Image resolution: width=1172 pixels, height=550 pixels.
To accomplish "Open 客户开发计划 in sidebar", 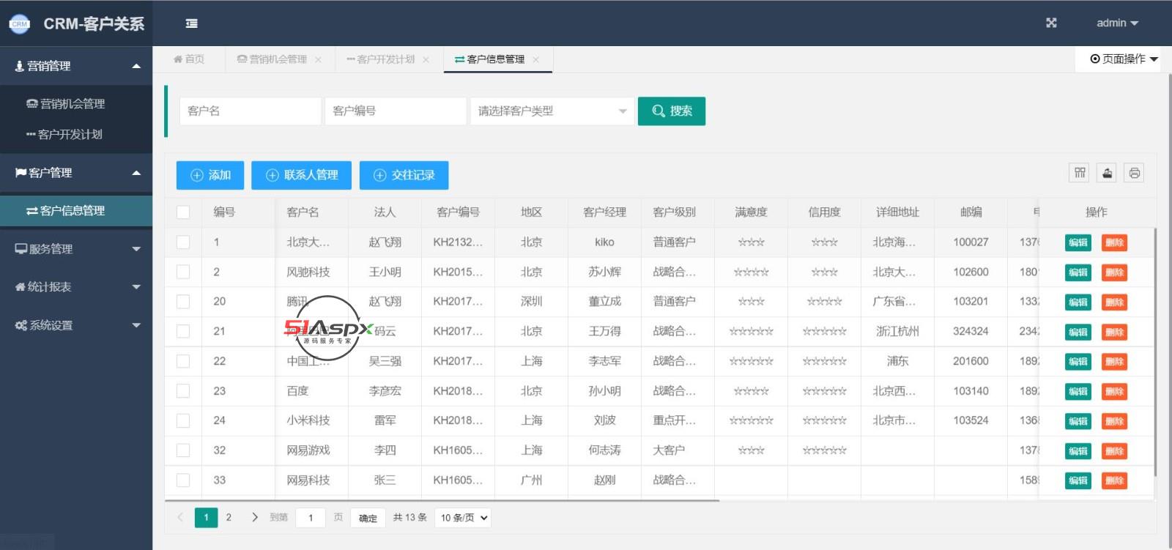I will coord(76,135).
